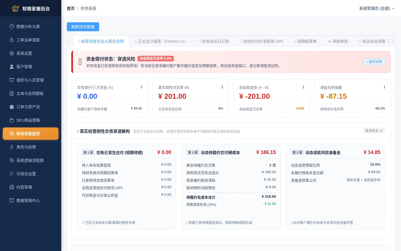Click info icon on 递延毛利储备 card

tap(384, 87)
